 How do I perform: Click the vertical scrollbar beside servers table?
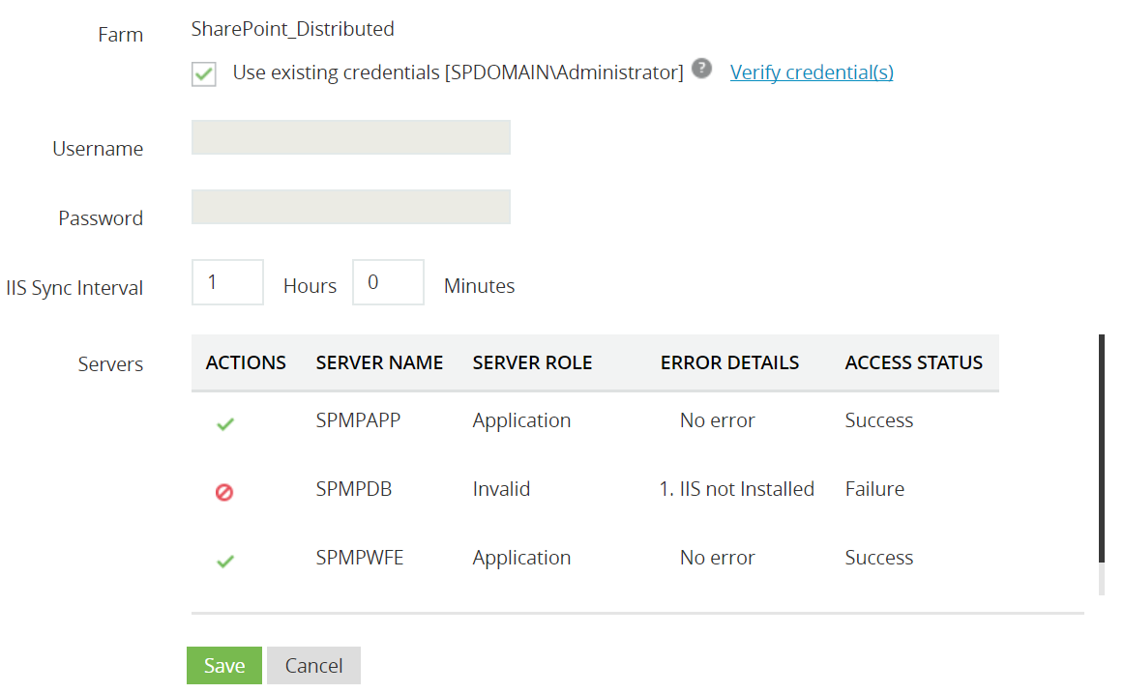[x=1101, y=448]
